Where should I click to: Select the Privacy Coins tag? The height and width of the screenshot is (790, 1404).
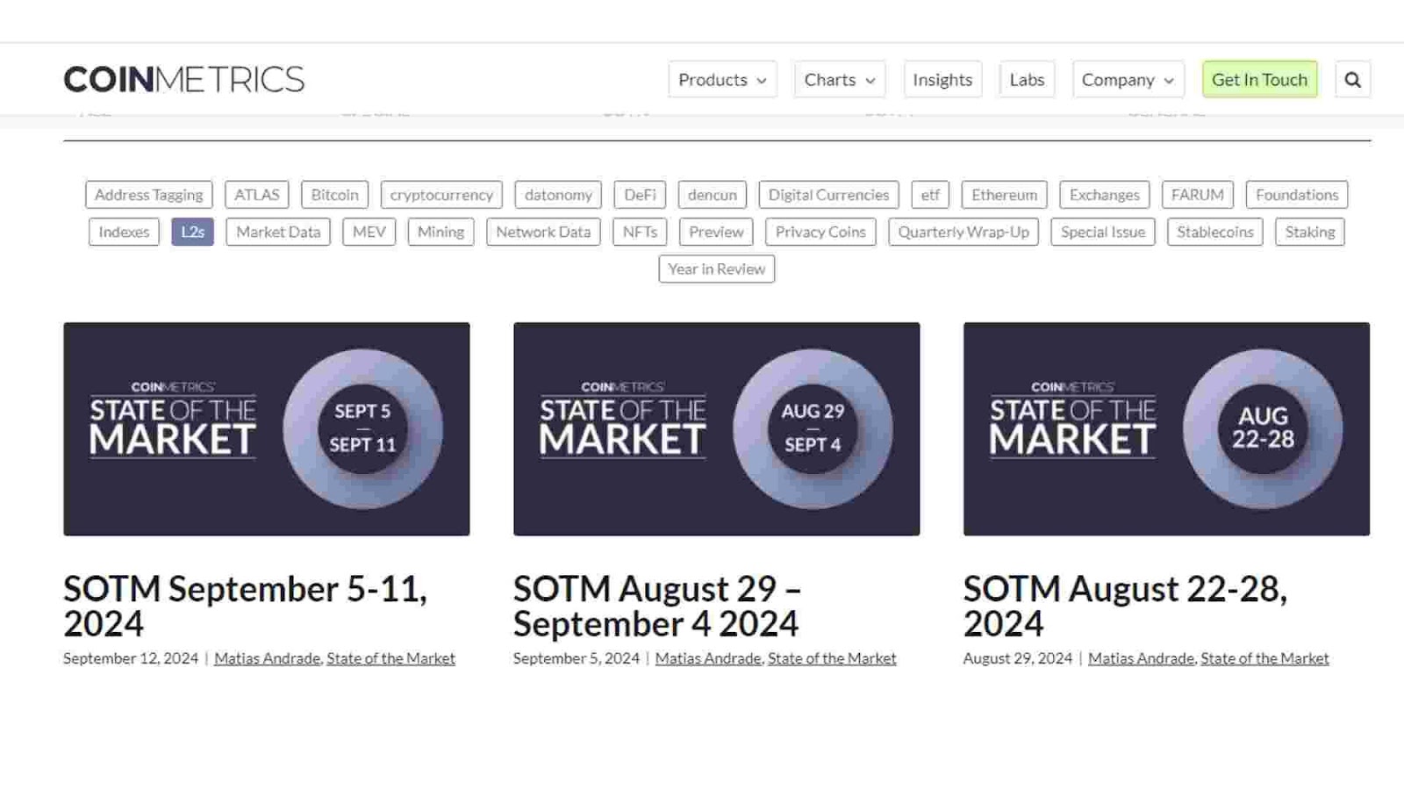[x=820, y=232]
